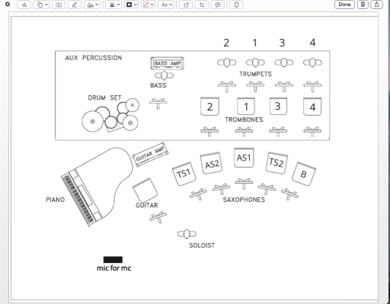Close the markup window
Viewport: 390px width, 304px height.
coord(8,4)
